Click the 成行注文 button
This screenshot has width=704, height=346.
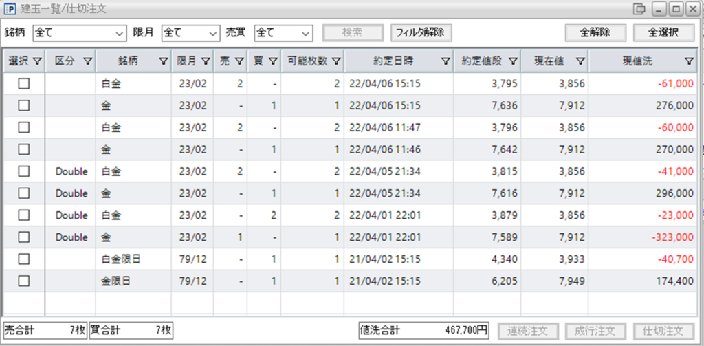[596, 331]
